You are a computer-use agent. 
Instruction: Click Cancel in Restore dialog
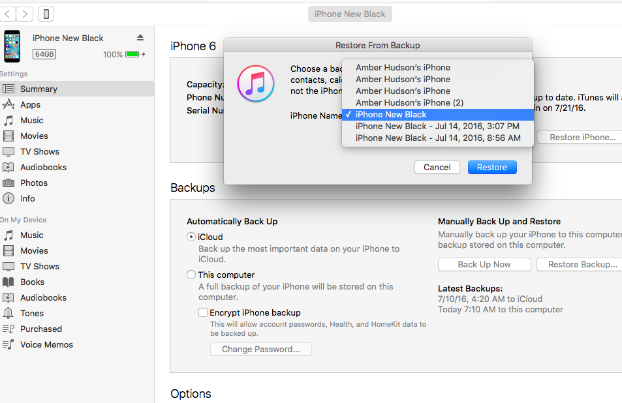pos(437,167)
